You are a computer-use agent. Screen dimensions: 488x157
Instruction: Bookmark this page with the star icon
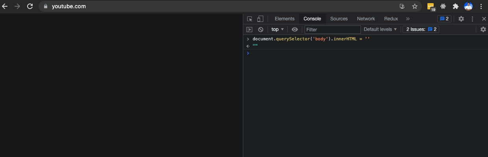click(414, 6)
